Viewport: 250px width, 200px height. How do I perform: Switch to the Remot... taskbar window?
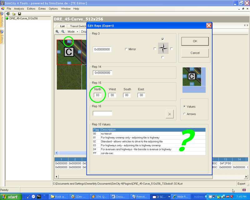[139, 197]
